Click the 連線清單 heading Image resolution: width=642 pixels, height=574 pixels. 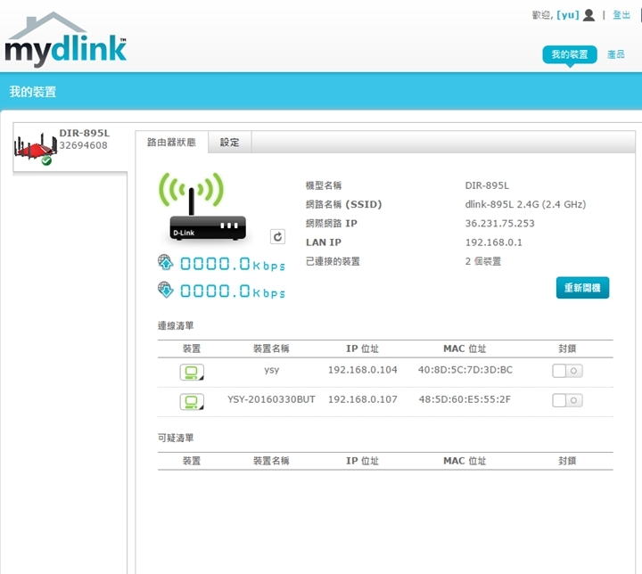pos(176,325)
